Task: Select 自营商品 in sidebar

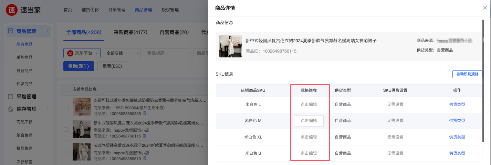Action: tap(24, 70)
